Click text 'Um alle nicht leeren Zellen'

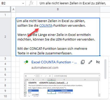(x=37, y=21)
